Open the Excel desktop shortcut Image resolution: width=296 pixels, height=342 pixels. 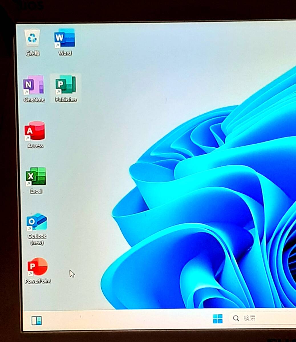point(36,180)
